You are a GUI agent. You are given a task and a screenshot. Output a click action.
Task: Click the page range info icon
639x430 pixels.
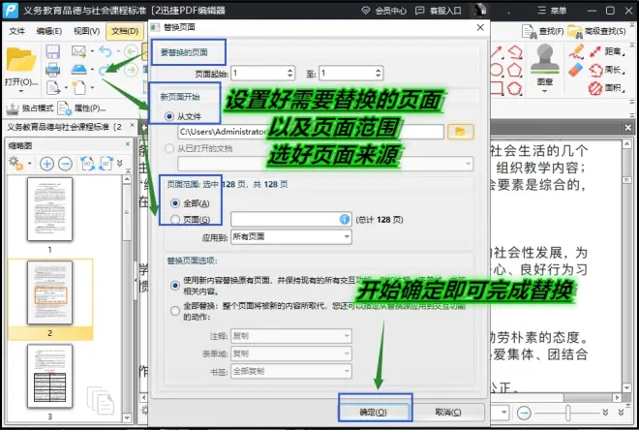pos(345,219)
